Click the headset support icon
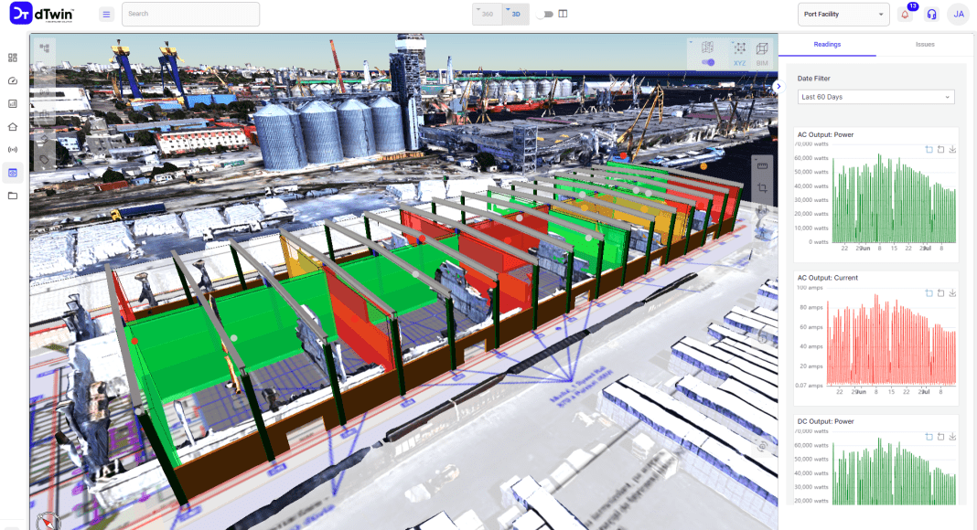977x530 pixels. [931, 15]
